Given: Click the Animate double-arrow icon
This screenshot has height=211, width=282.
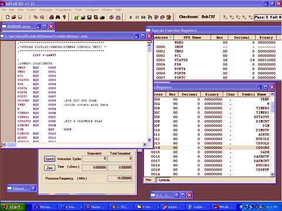Looking at the screenshot, I should pyautogui.click(x=143, y=18).
